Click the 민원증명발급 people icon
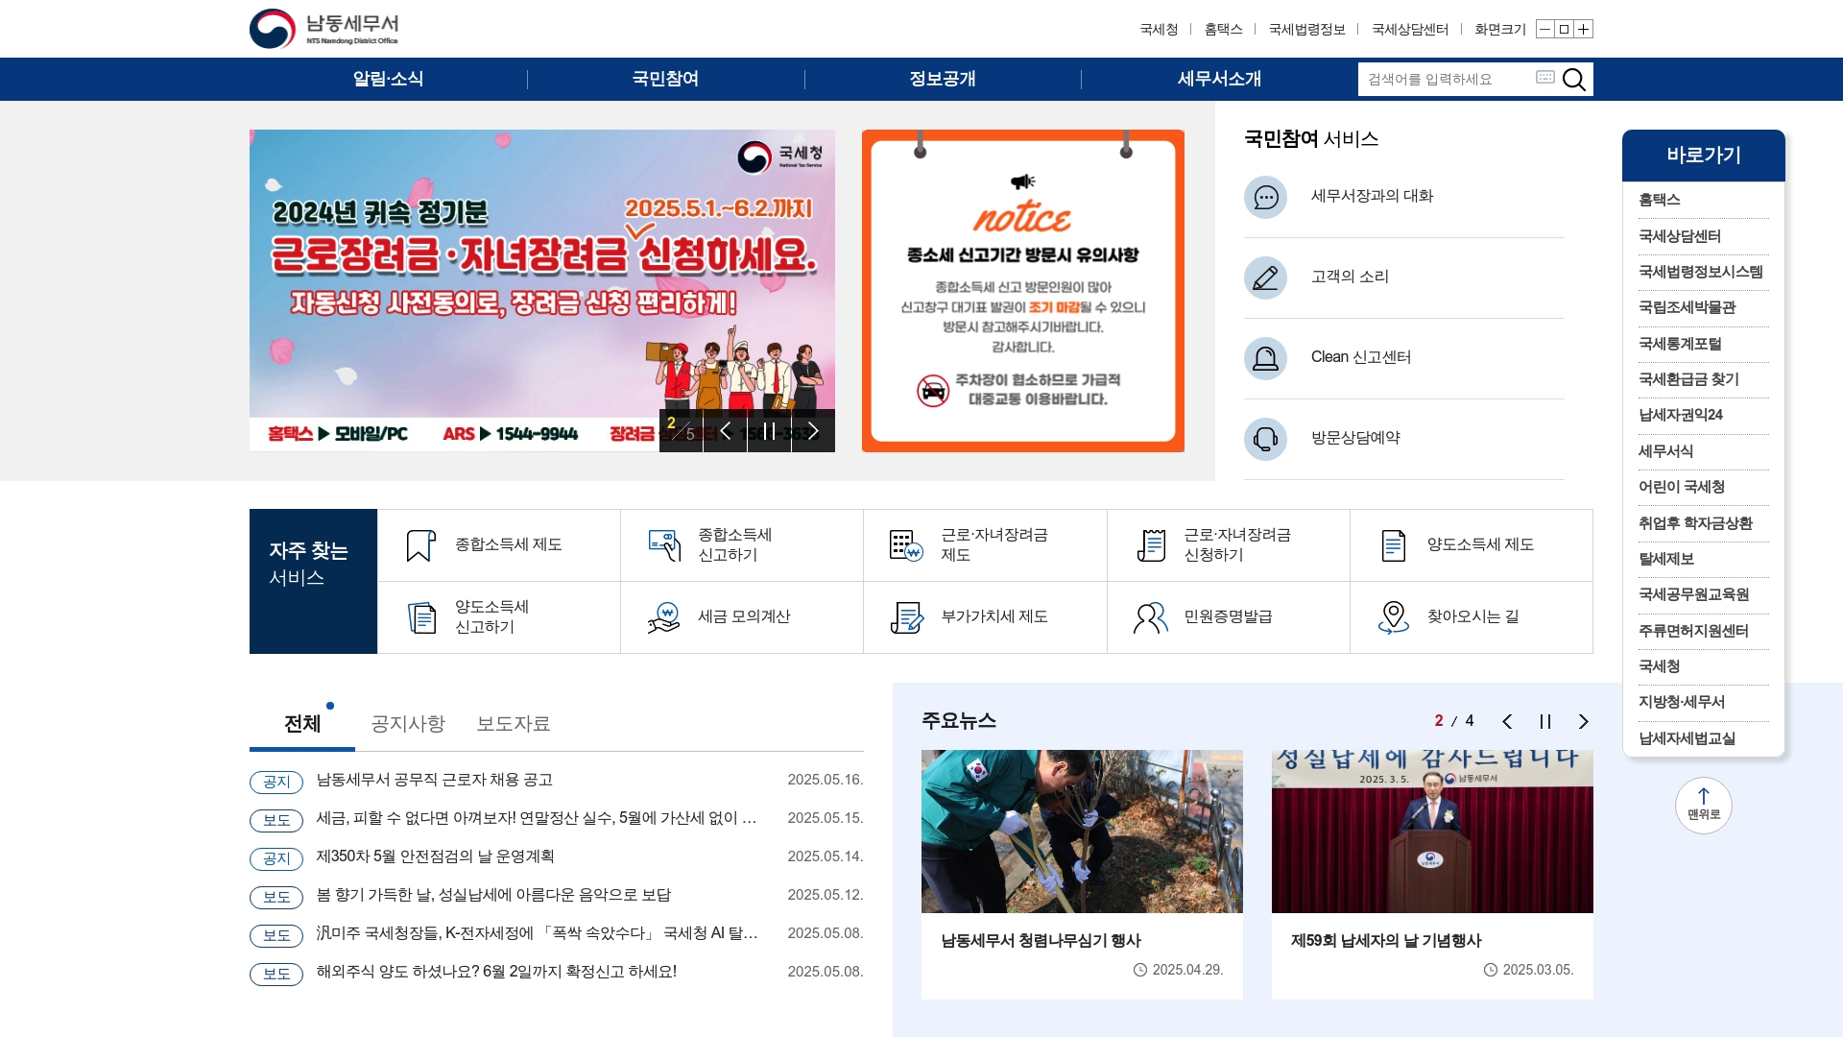This screenshot has width=1843, height=1037. [1151, 617]
